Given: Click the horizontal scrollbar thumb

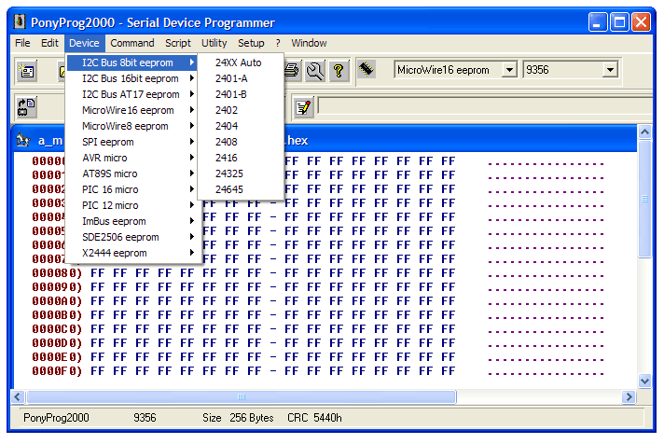Looking at the screenshot, I should click(242, 397).
